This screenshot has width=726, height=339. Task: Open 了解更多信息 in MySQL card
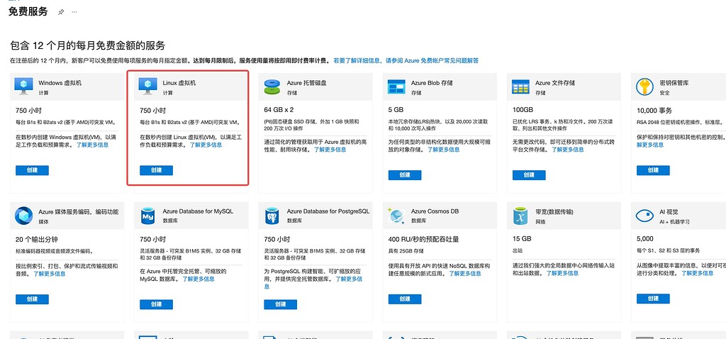tap(199, 279)
